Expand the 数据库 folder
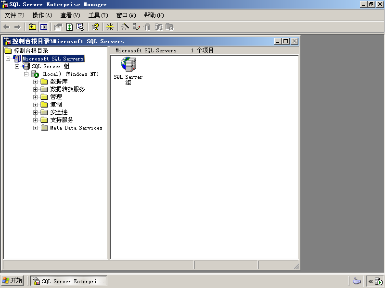This screenshot has height=288, width=385. coord(35,82)
